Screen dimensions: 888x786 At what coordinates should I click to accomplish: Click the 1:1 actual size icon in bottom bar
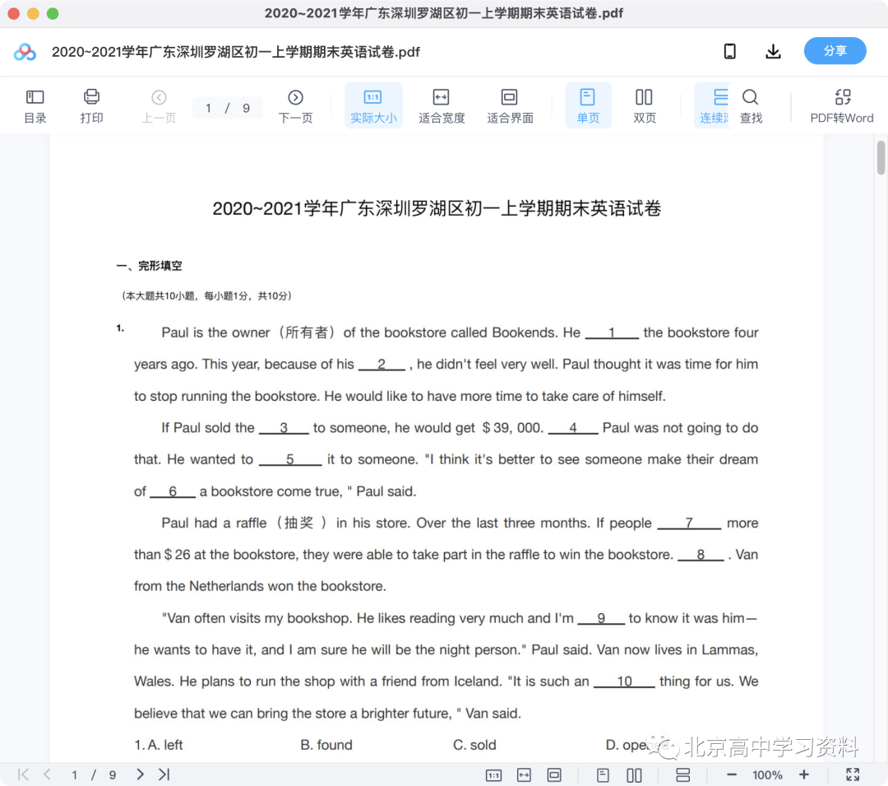click(493, 774)
